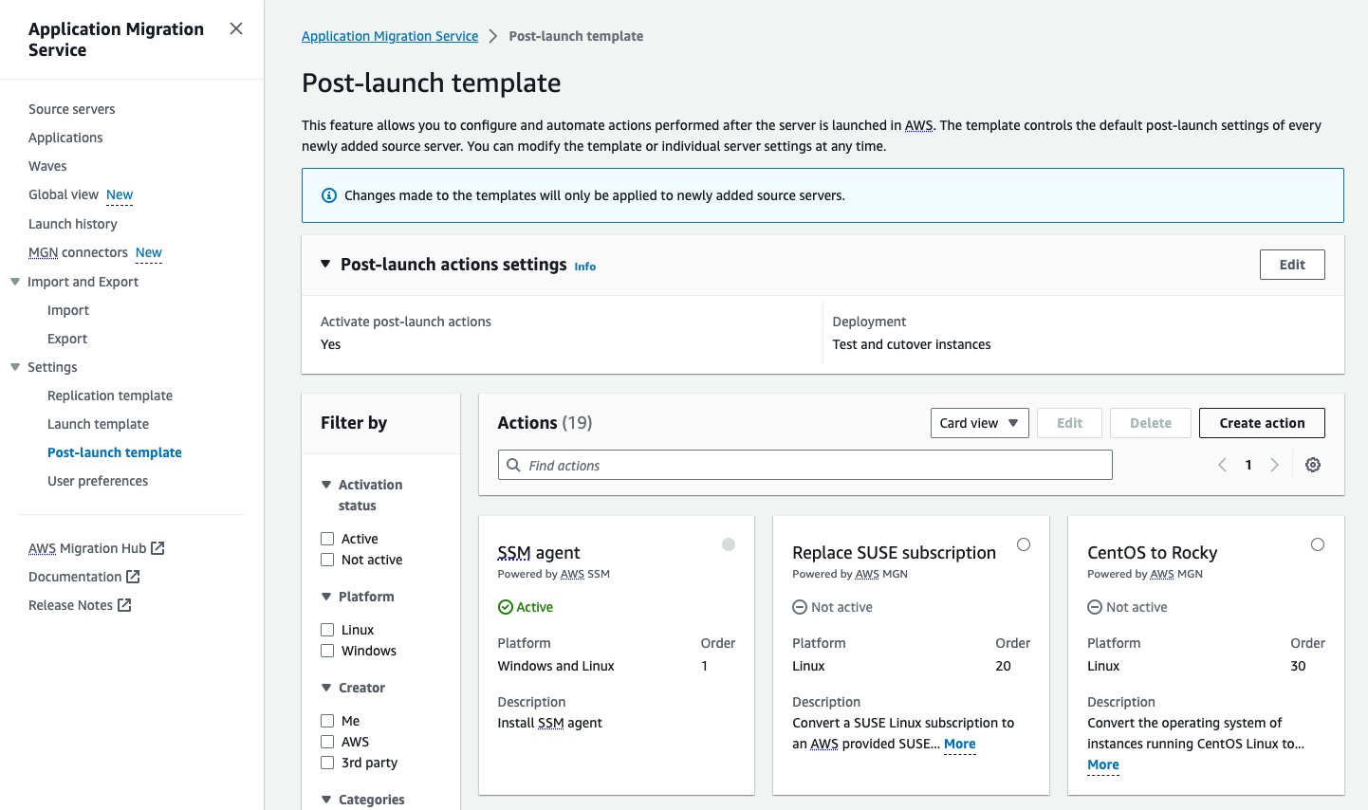Open the Documentation external link
The width and height of the screenshot is (1368, 810).
click(77, 576)
